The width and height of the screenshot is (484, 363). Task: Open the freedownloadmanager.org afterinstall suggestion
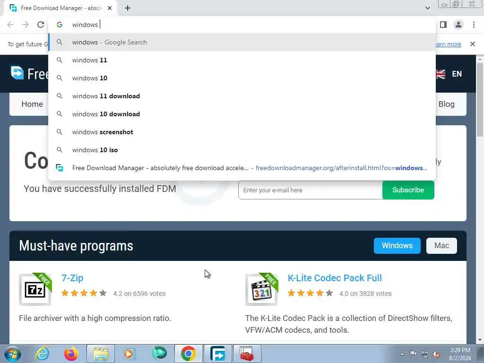point(242,168)
